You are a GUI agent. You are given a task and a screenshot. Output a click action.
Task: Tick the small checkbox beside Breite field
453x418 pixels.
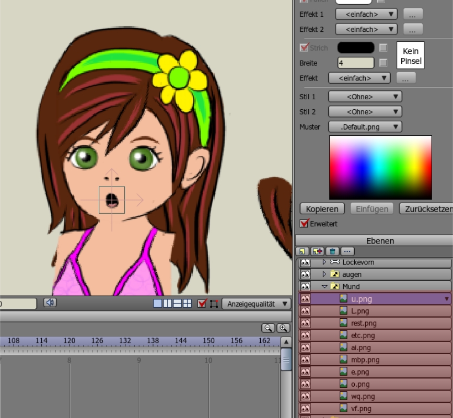tap(383, 63)
